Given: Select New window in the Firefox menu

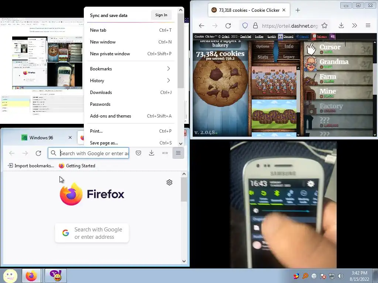Looking at the screenshot, I should pos(131,42).
